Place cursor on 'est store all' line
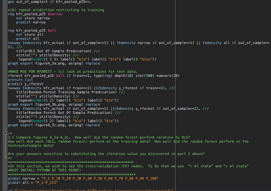Viewport: 271px width, 191px height. [x=30, y=34]
